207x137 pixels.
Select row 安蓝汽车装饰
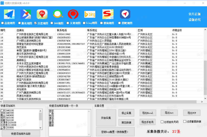tap(102, 79)
